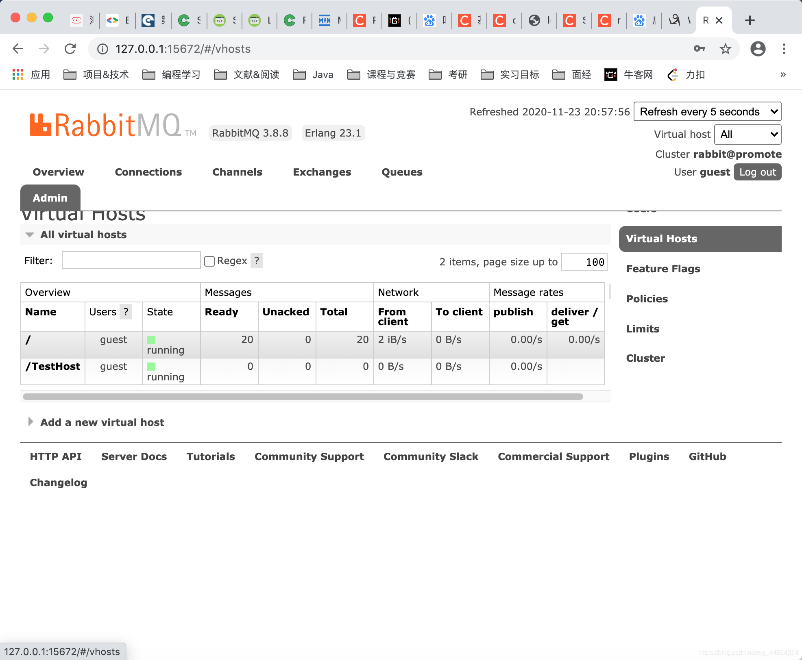The height and width of the screenshot is (660, 802).
Task: Open the GitHub footer link
Action: [x=707, y=456]
